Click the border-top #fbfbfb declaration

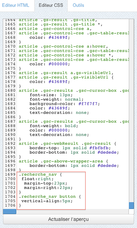click(70, 148)
